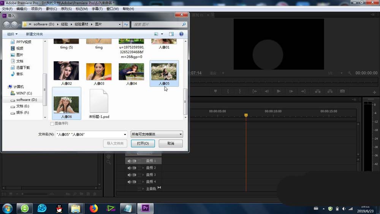Click the Go to In point button
Image resolution: width=380 pixels, height=214 pixels.
click(x=255, y=91)
